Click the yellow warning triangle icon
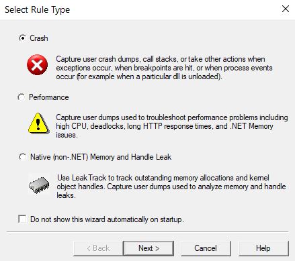The width and height of the screenshot is (295, 261). (x=38, y=123)
